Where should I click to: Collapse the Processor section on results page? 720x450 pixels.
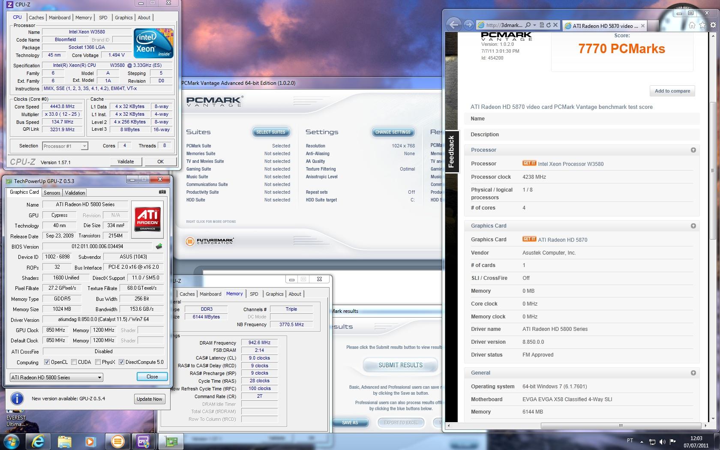(693, 150)
